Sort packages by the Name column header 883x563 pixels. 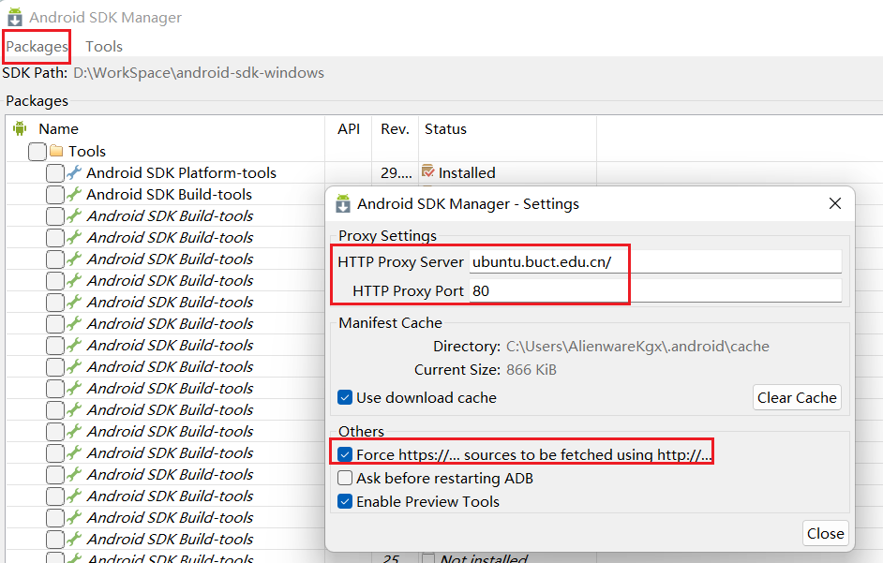58,129
